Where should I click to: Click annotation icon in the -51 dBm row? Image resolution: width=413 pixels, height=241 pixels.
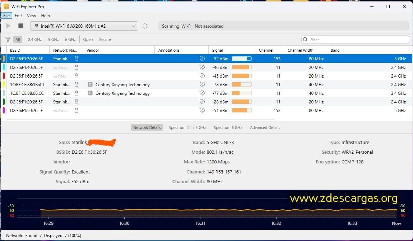(202, 110)
